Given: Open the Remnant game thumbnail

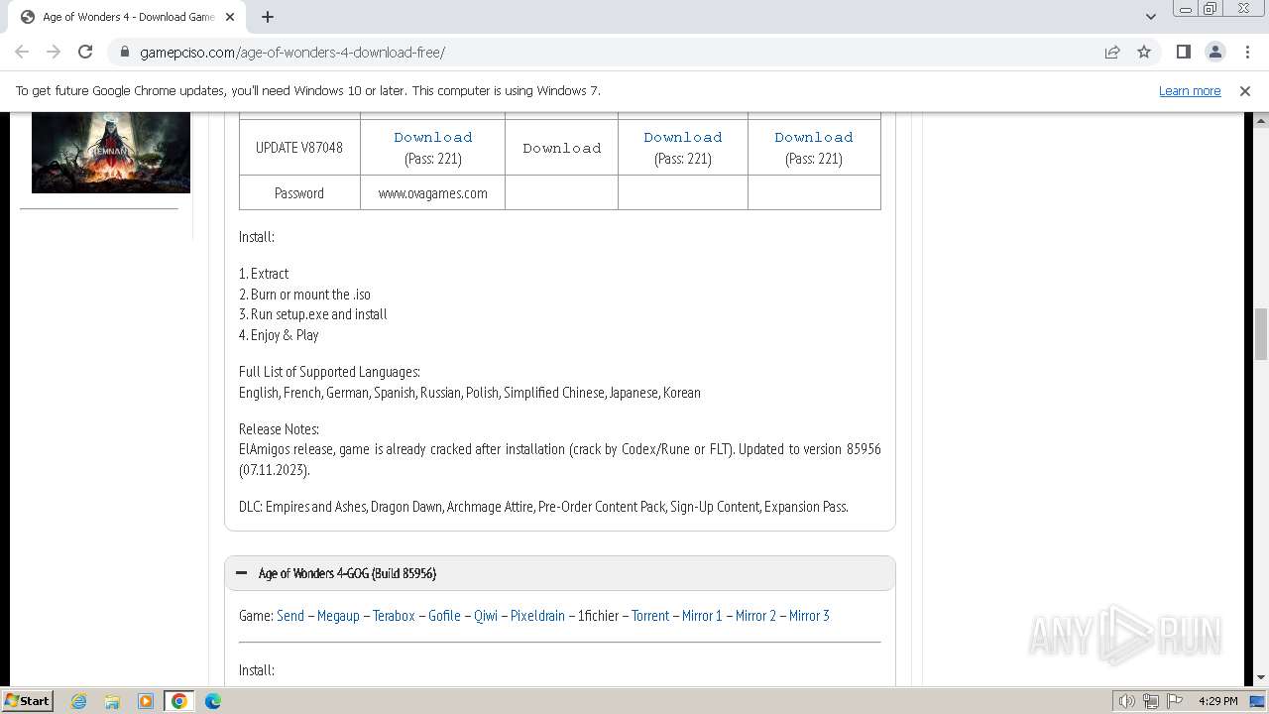Looking at the screenshot, I should click(x=111, y=152).
